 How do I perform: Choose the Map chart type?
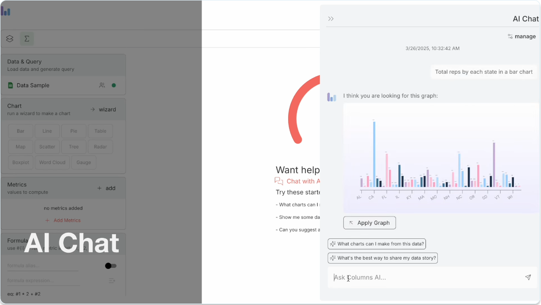(x=21, y=147)
